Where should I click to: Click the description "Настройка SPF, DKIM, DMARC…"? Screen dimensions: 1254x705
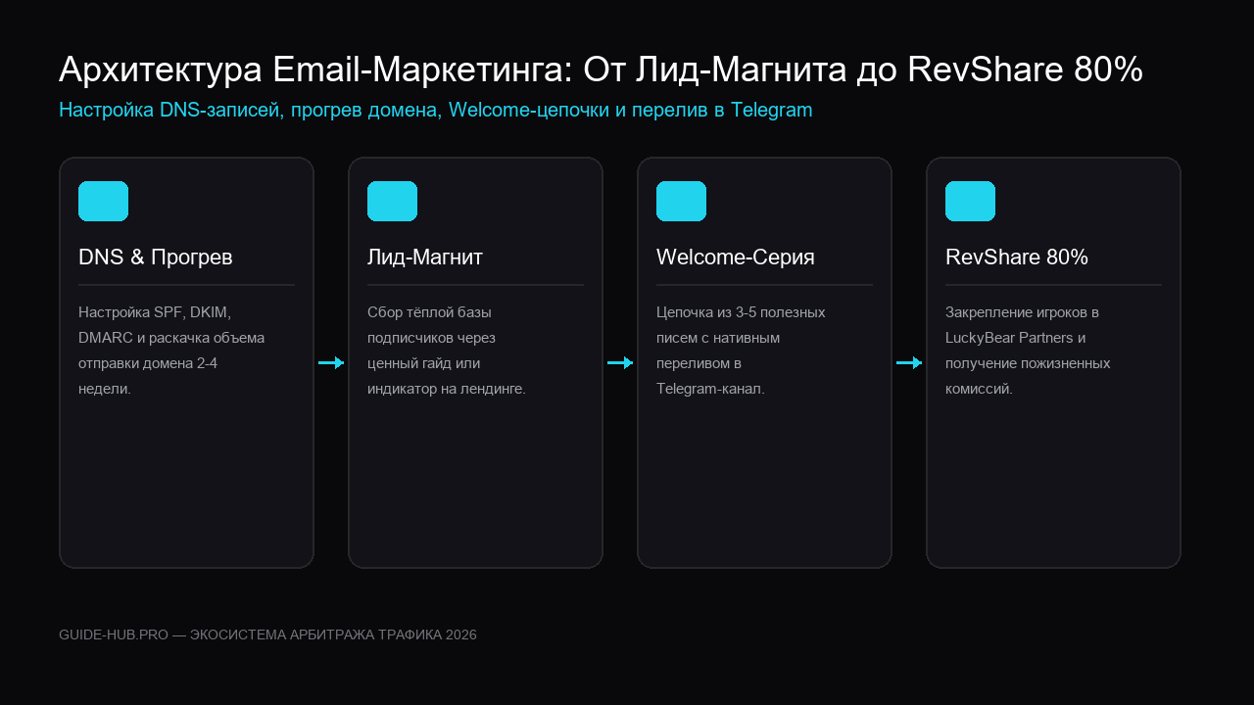(171, 351)
